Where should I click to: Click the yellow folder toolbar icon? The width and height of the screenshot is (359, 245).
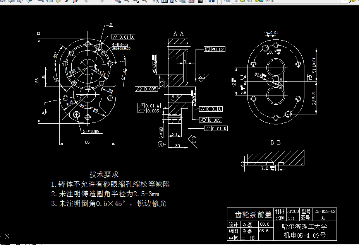pyautogui.click(x=58, y=2)
